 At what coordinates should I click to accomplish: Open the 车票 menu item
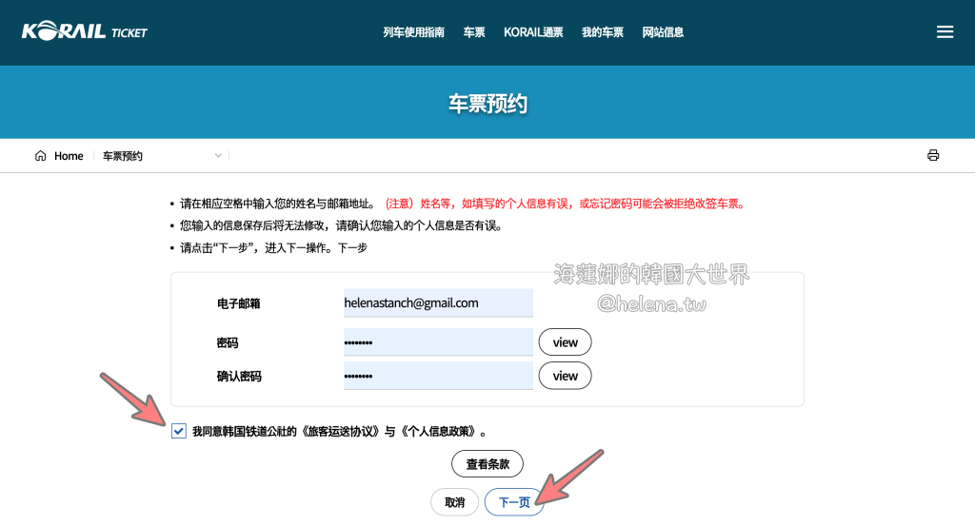pos(474,32)
